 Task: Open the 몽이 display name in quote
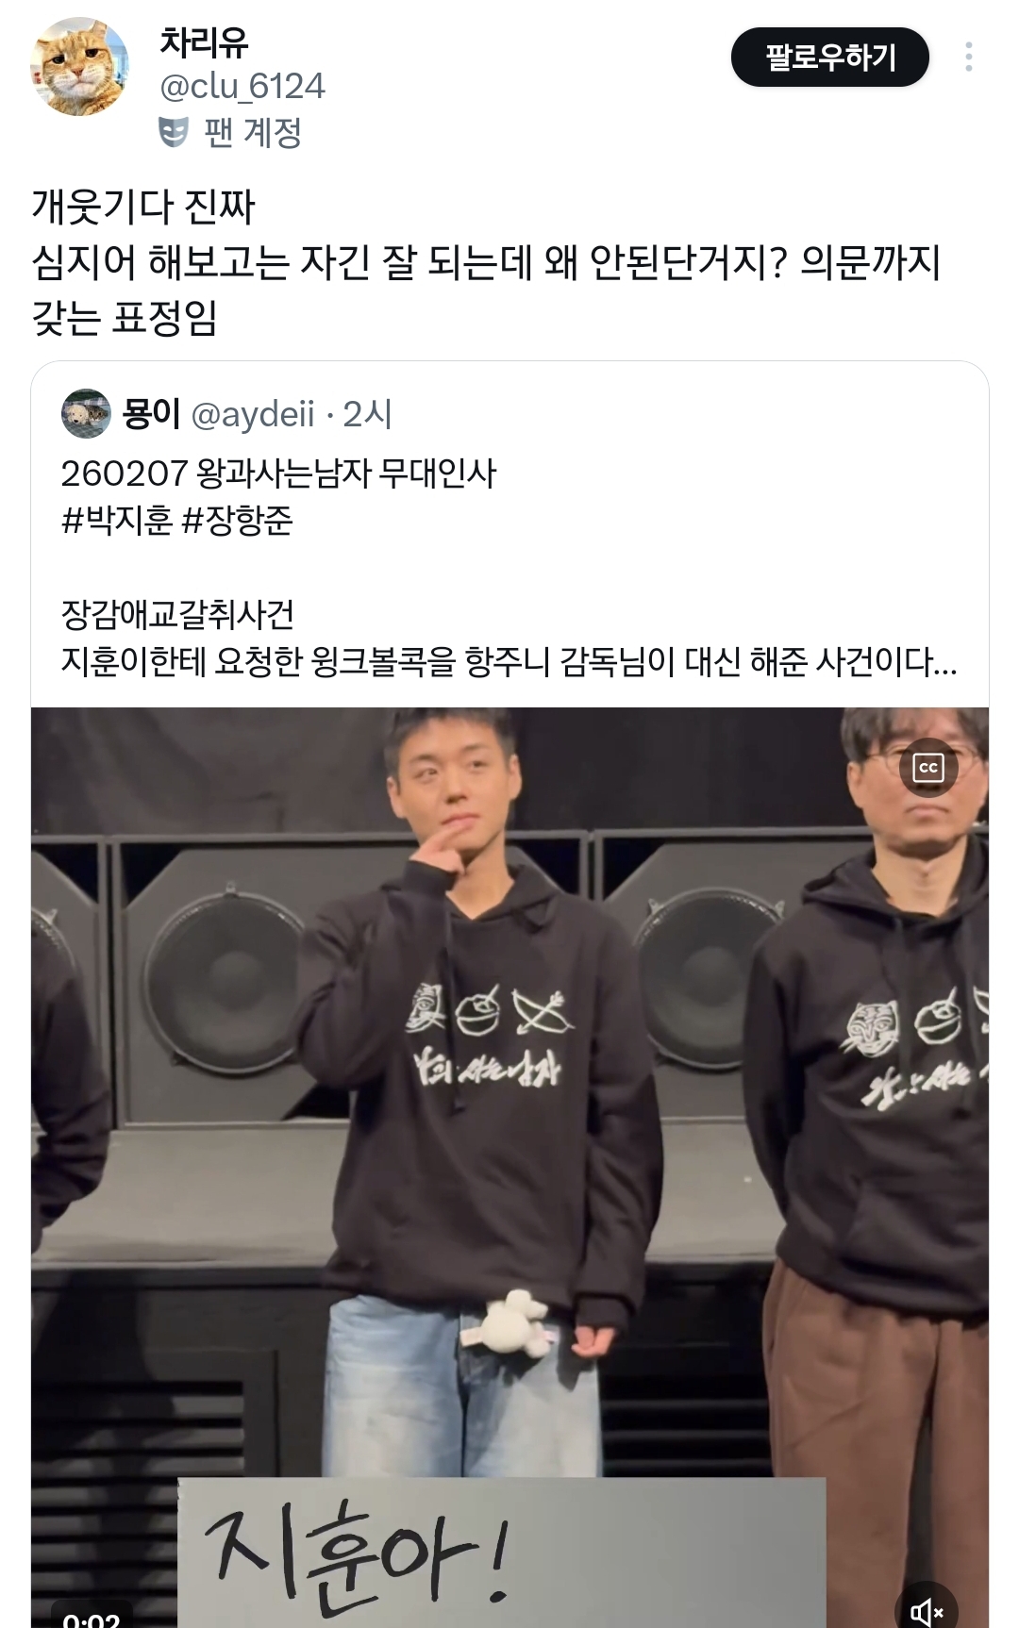pyautogui.click(x=151, y=414)
